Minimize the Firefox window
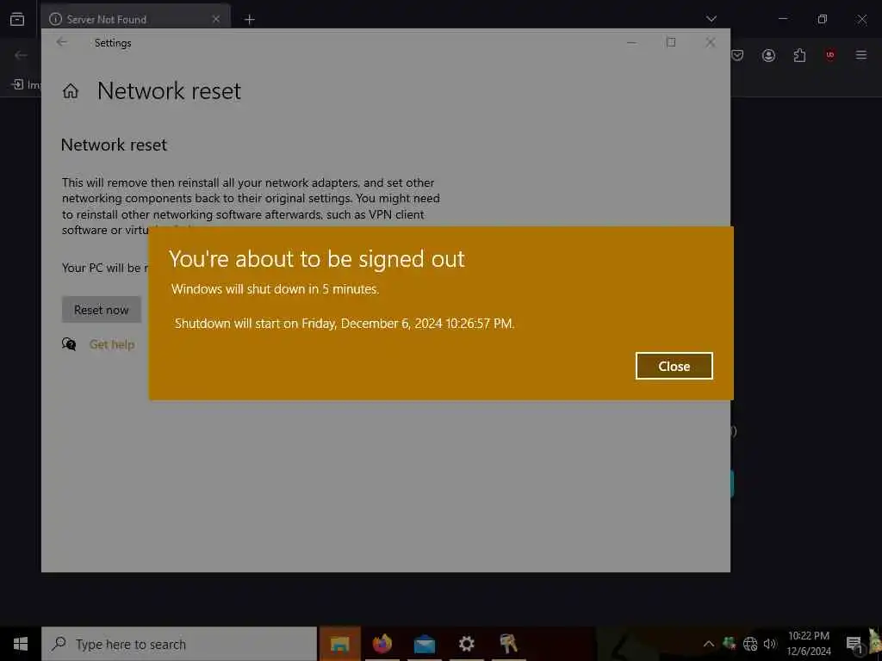 pyautogui.click(x=782, y=19)
